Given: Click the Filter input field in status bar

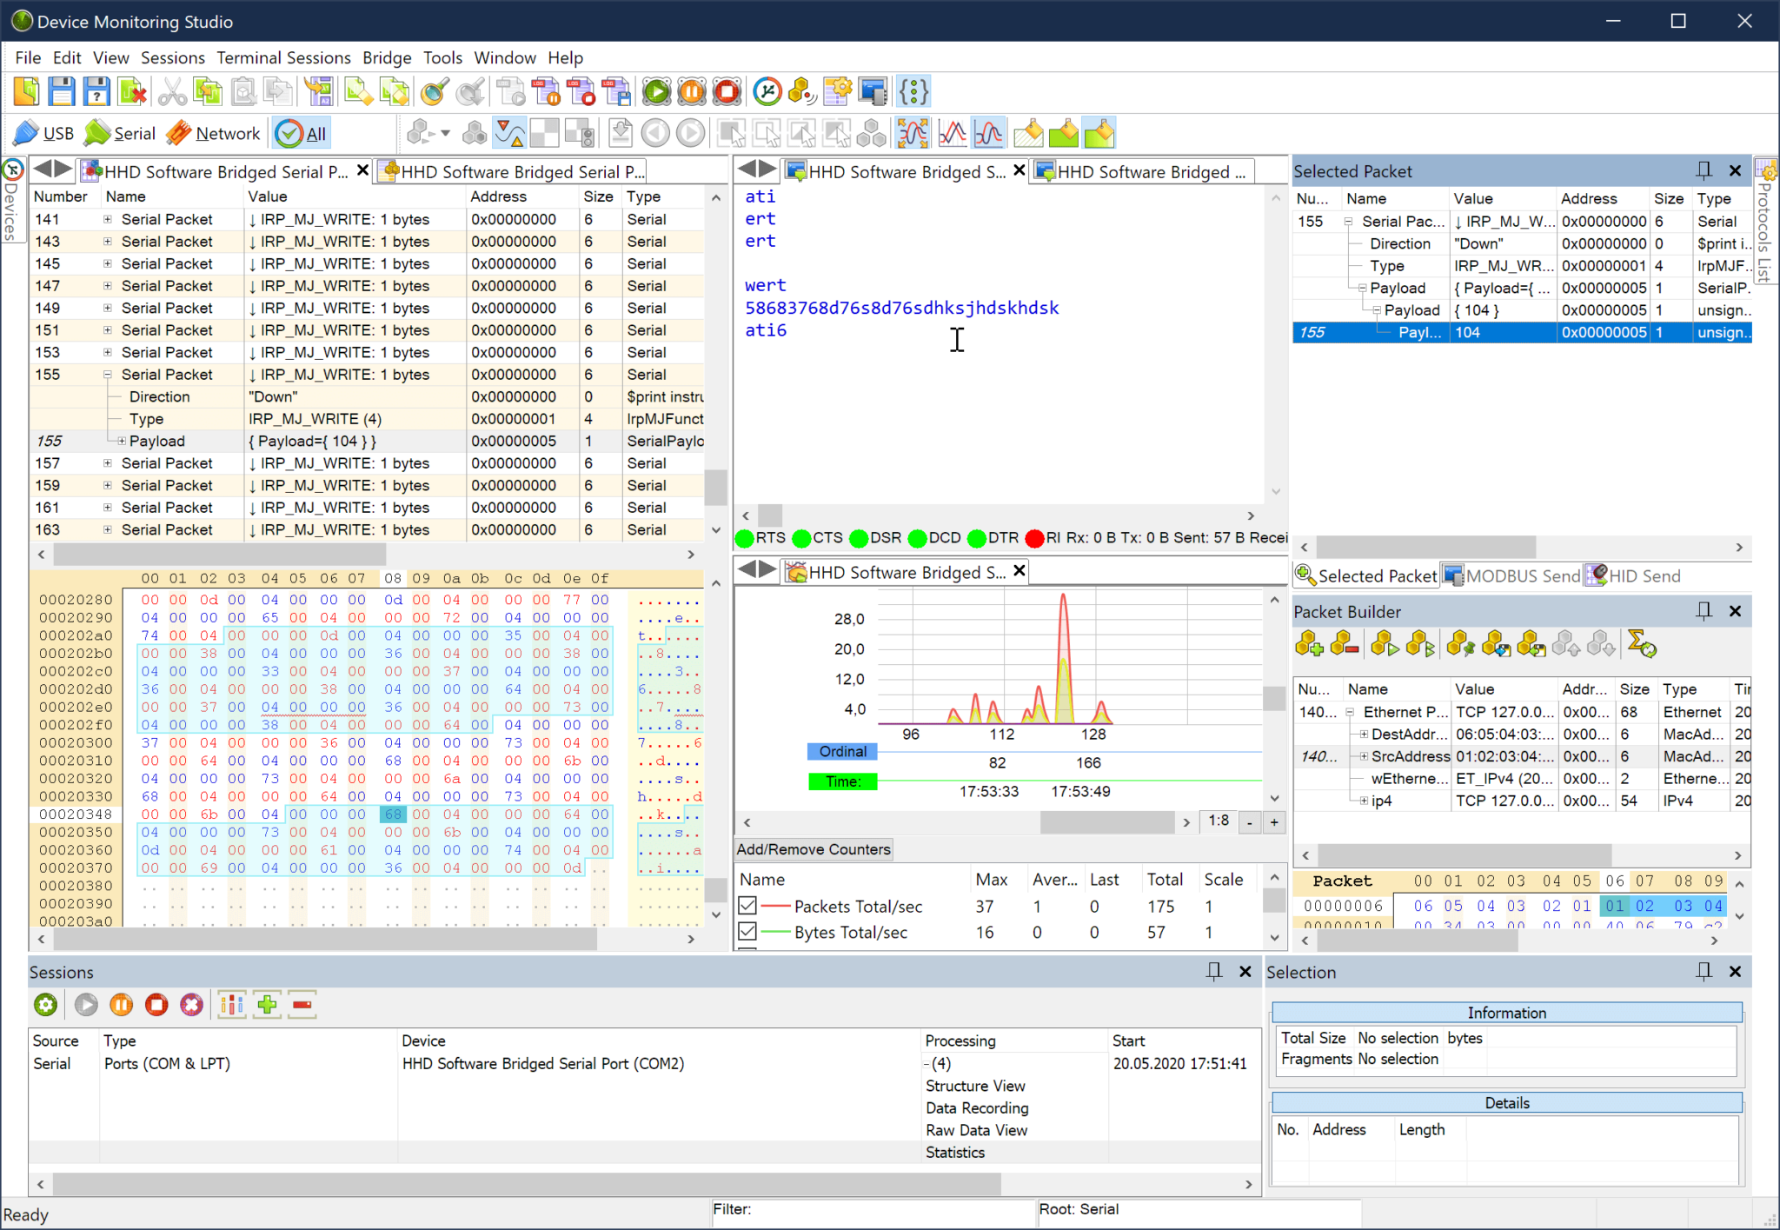Looking at the screenshot, I should pyautogui.click(x=873, y=1209).
